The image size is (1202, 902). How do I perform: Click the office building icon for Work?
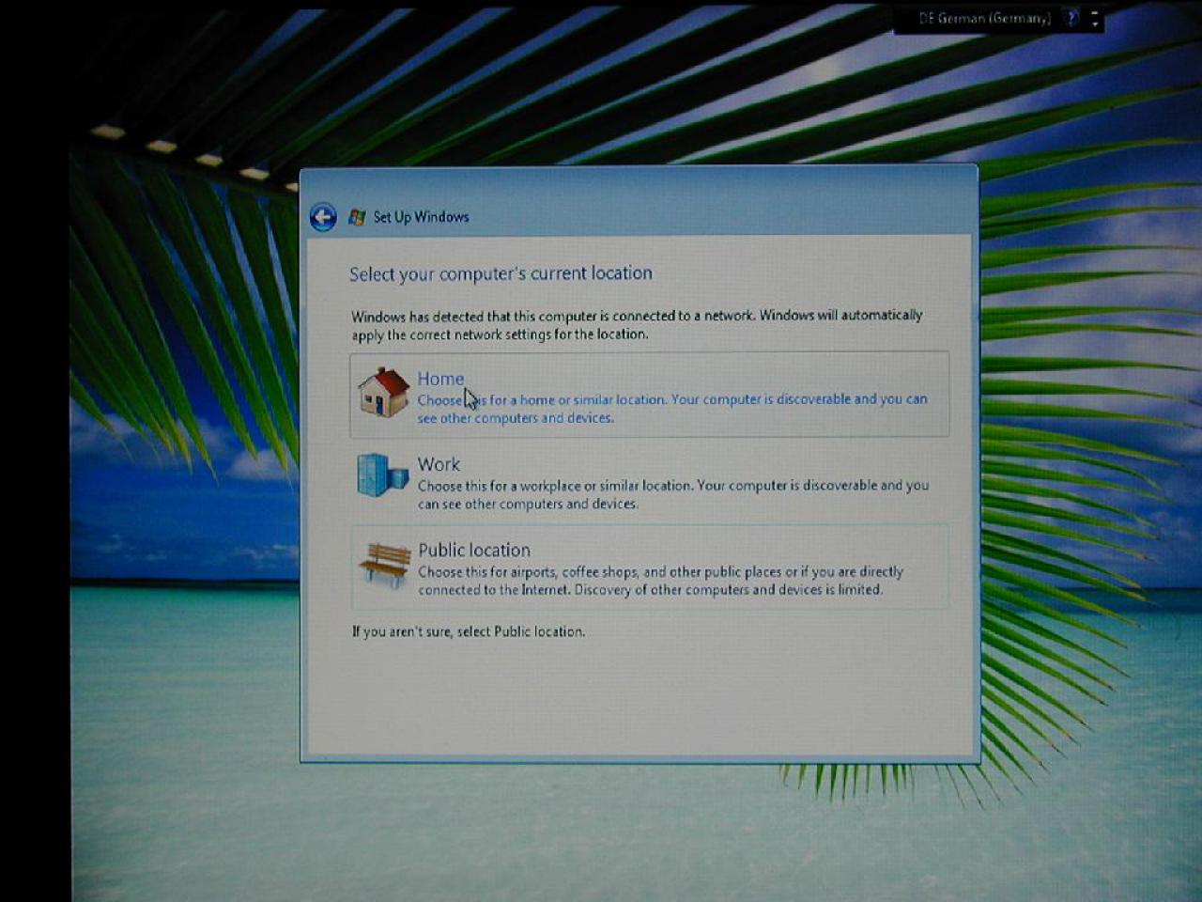point(382,474)
